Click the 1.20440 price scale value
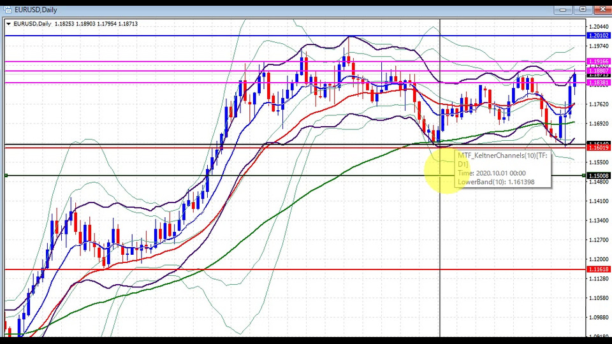This screenshot has height=344, width=612. tap(599, 27)
